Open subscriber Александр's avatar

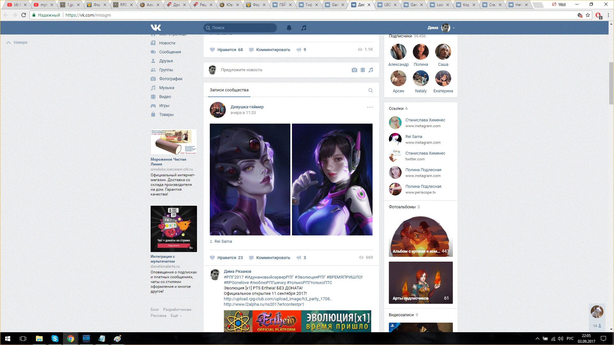coord(398,52)
